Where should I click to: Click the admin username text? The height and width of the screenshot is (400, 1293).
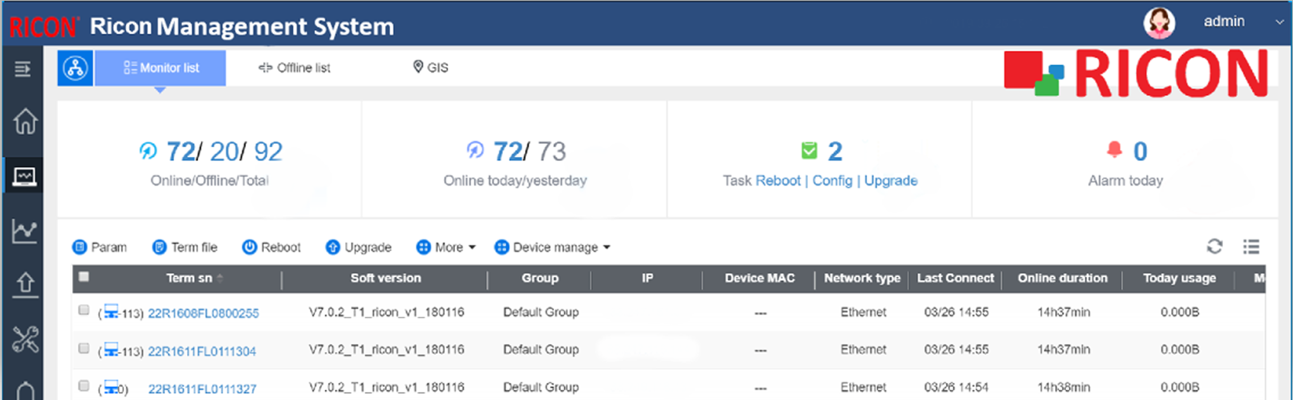click(x=1224, y=21)
